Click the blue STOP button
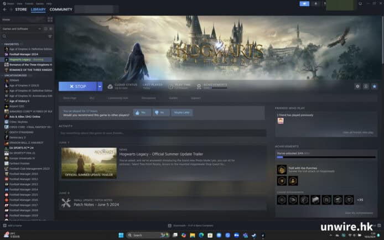The height and width of the screenshot is (240, 384). 77,86
